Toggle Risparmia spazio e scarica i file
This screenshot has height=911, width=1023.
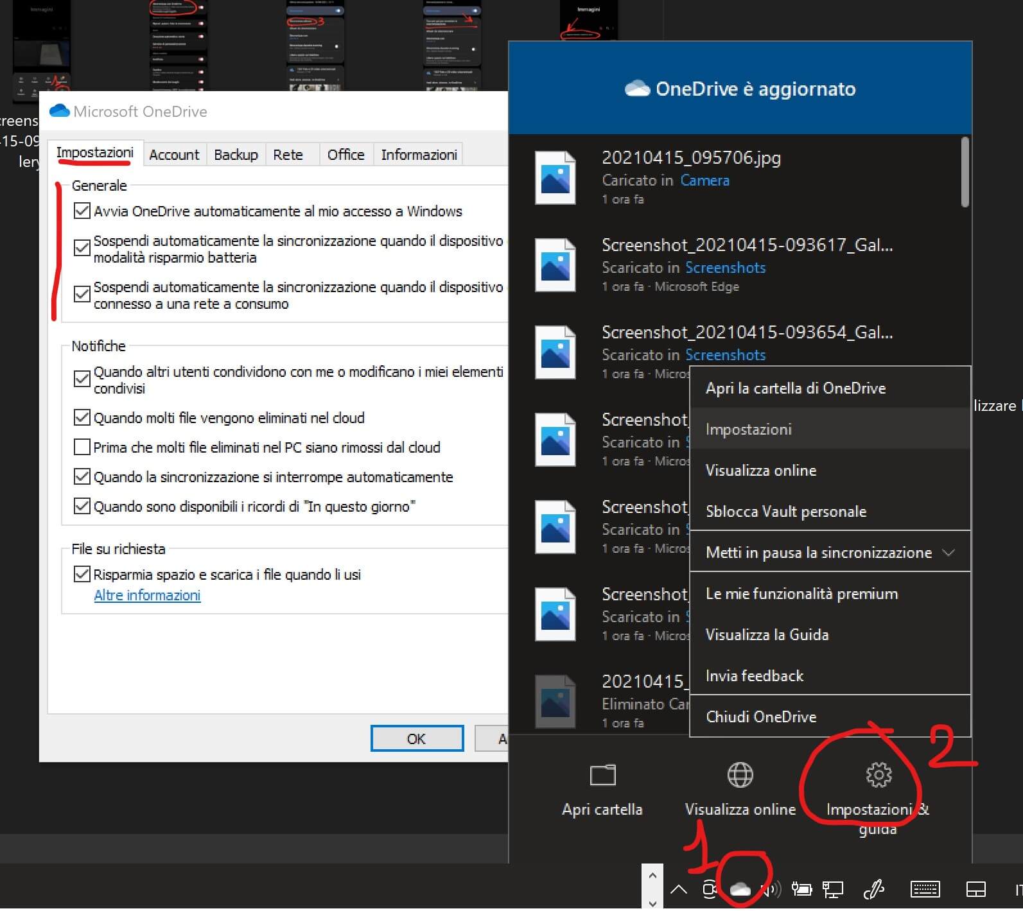pos(82,574)
